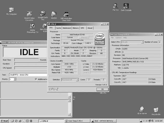Expand the Processor #1 Selection dropdown

point(77,80)
